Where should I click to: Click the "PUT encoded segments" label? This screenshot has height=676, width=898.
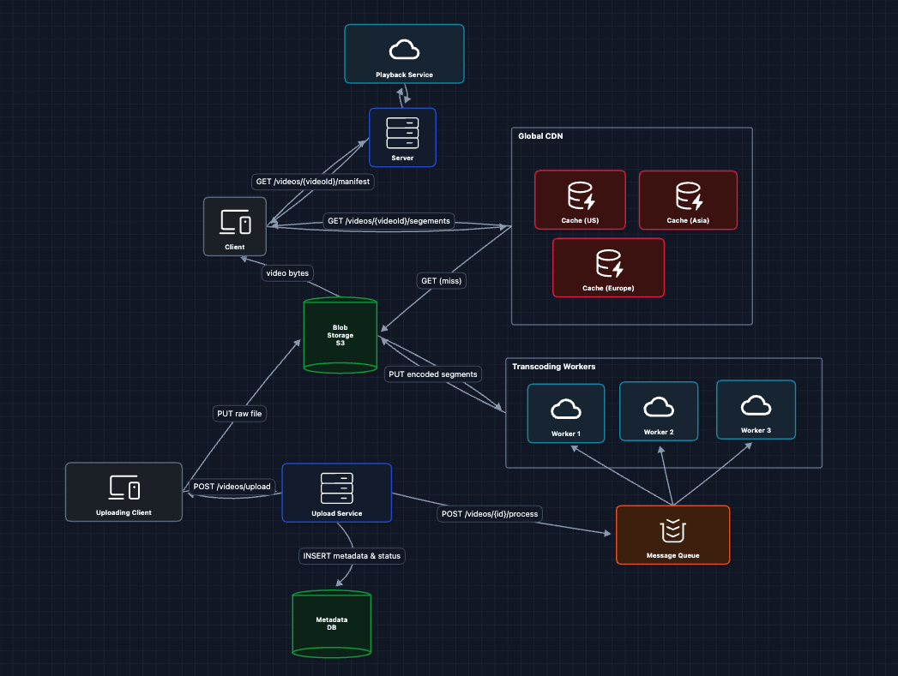[x=432, y=374]
